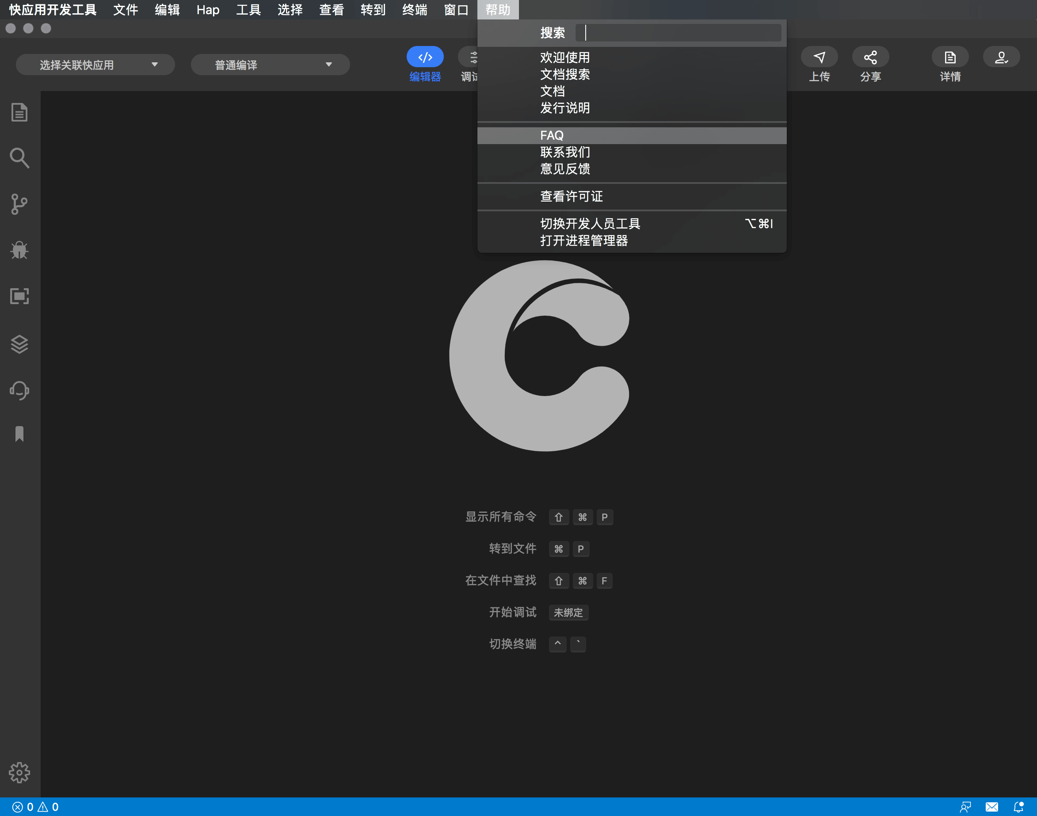This screenshot has height=816, width=1037.
Task: Click the layers stack icon in sidebar
Action: coord(19,344)
